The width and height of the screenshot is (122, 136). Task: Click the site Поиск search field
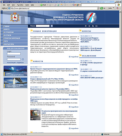point(43,26)
